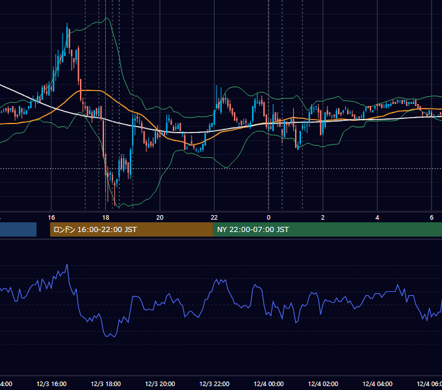Select the ロンドン 16:00-22:00 JST session bar
Screen dimensions: 442x390
pos(131,229)
